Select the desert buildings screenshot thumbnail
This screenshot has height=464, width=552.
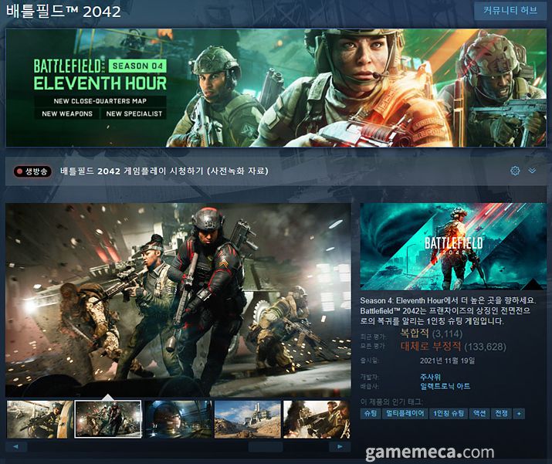tap(247, 419)
